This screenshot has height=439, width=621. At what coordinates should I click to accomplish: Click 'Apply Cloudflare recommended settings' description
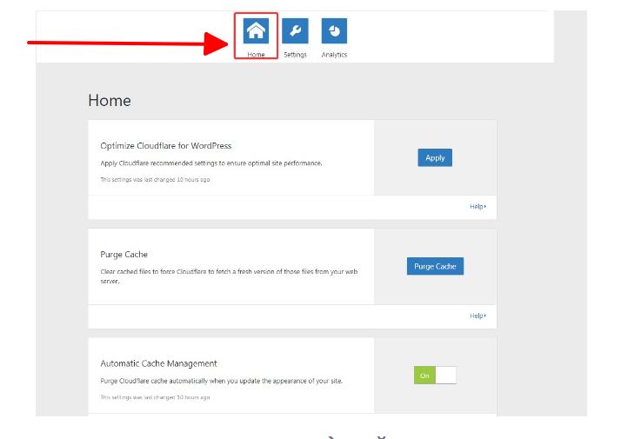pos(211,163)
